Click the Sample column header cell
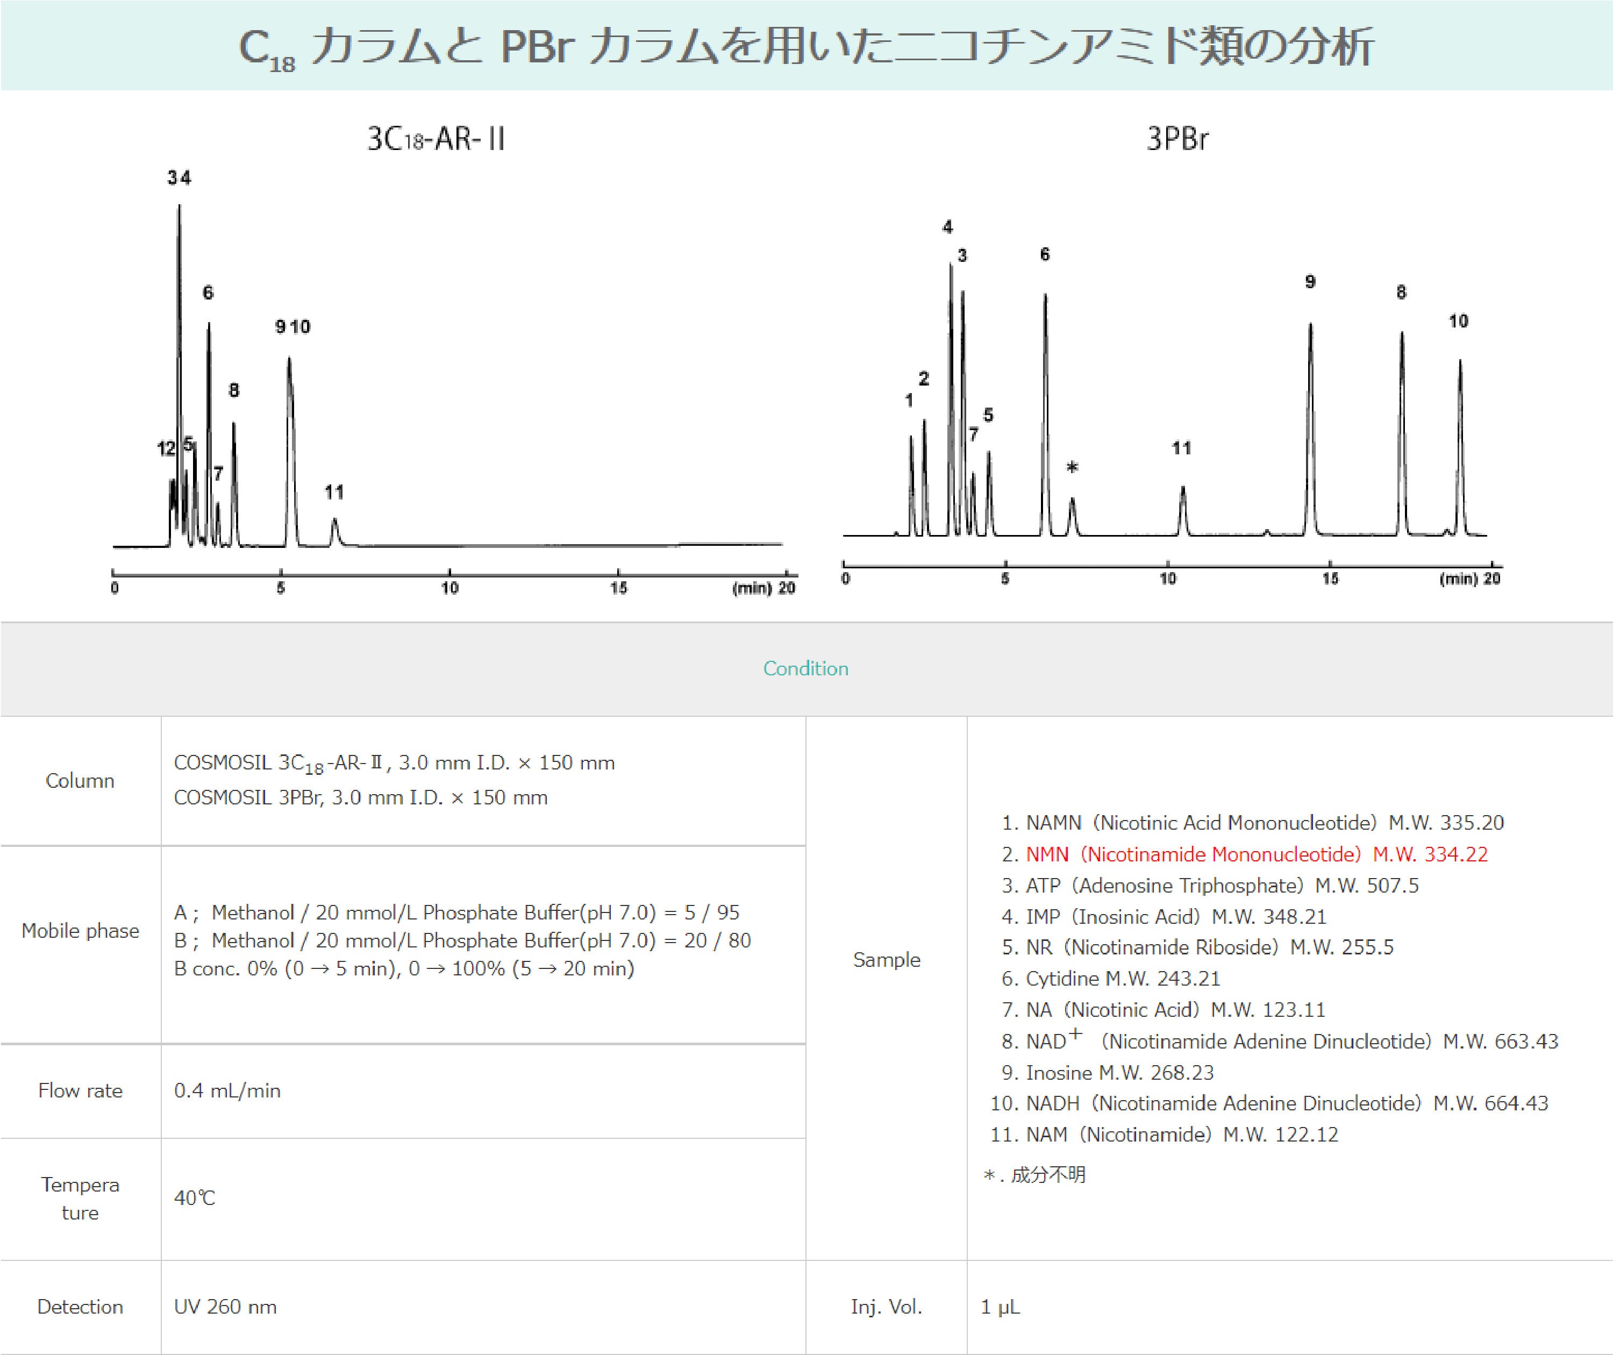Image resolution: width=1613 pixels, height=1355 pixels. coord(886,959)
